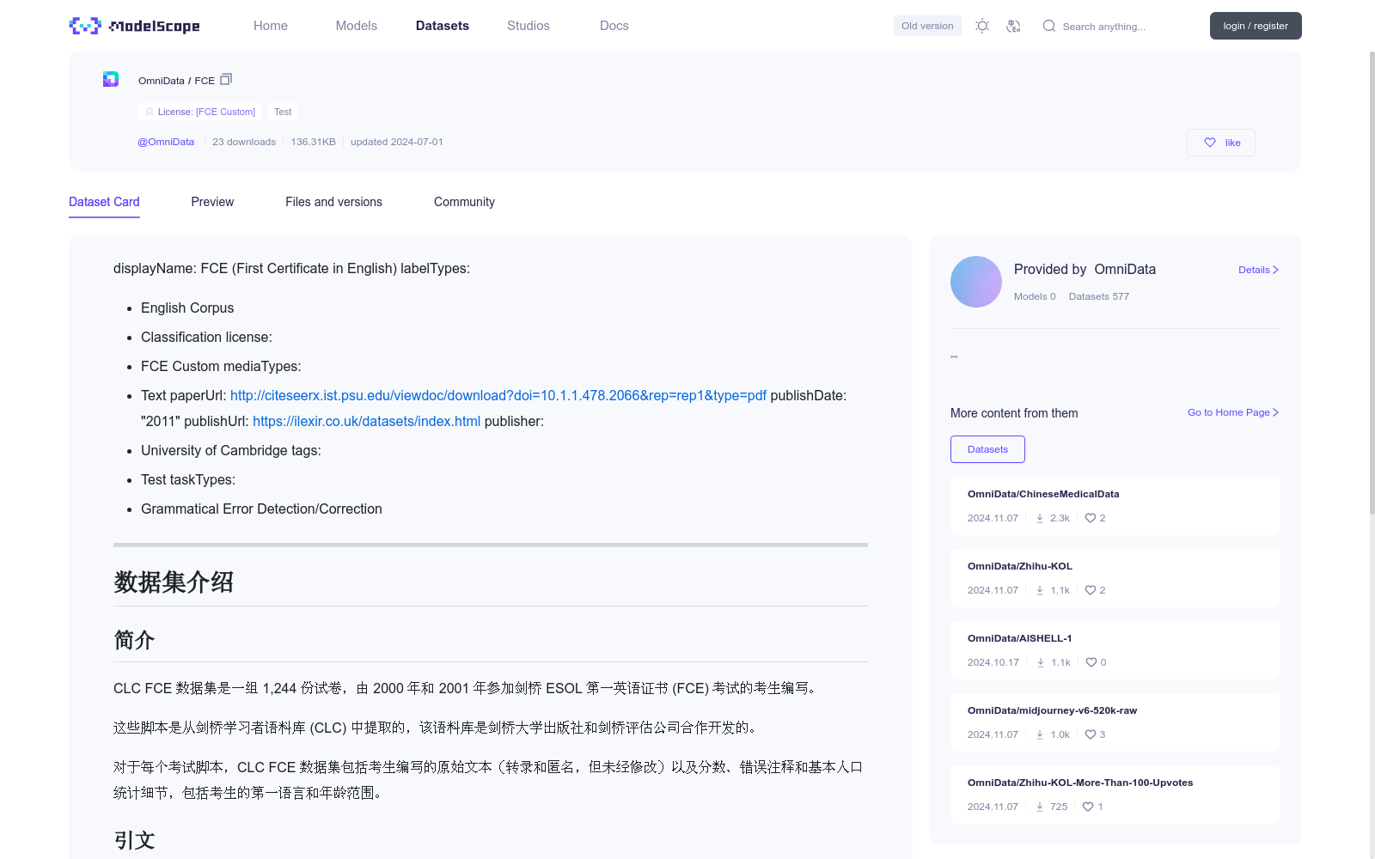Click the search magnifier icon
This screenshot has height=859, width=1375.
coord(1049,26)
